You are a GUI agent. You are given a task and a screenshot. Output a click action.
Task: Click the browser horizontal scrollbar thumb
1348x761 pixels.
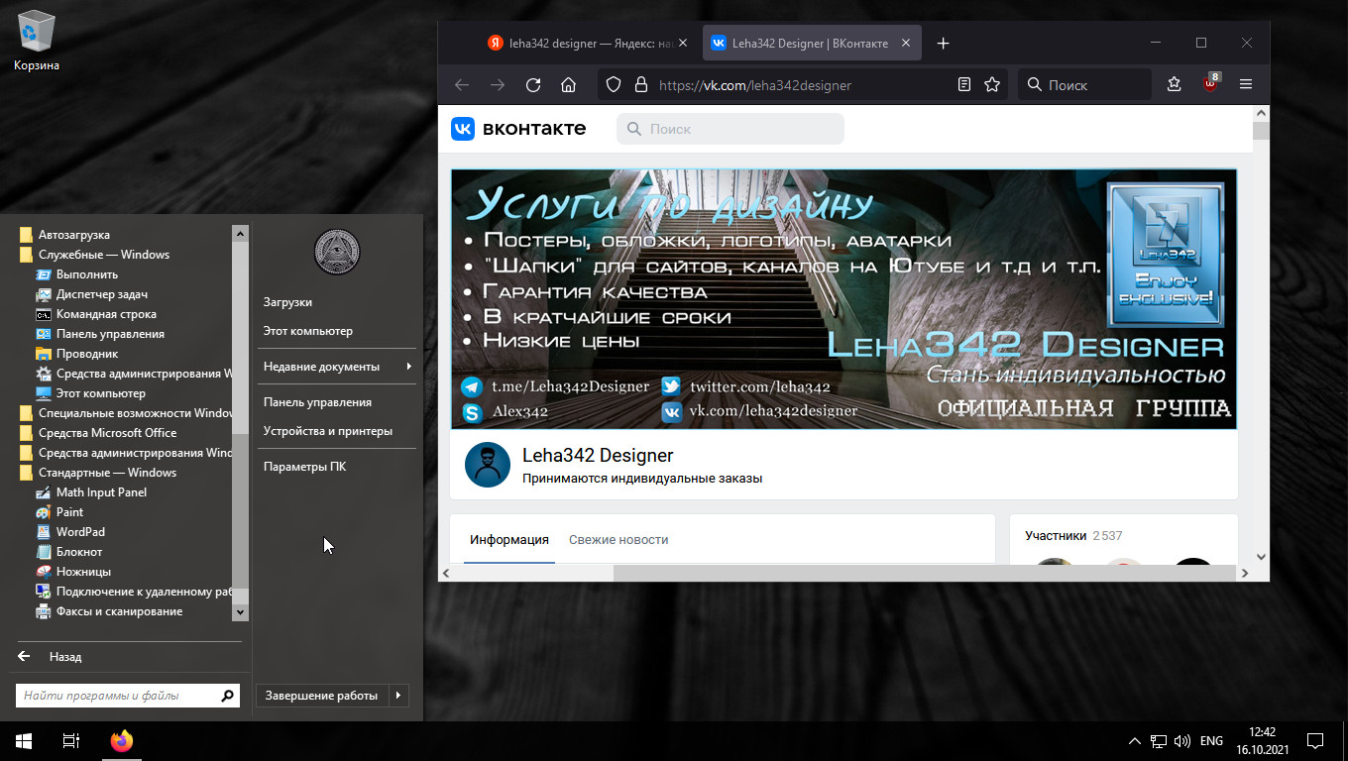(x=925, y=573)
